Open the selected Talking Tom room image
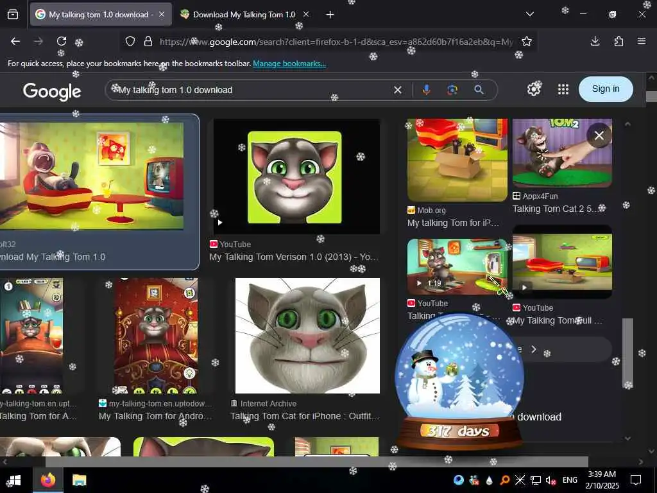657x493 pixels. click(x=91, y=176)
